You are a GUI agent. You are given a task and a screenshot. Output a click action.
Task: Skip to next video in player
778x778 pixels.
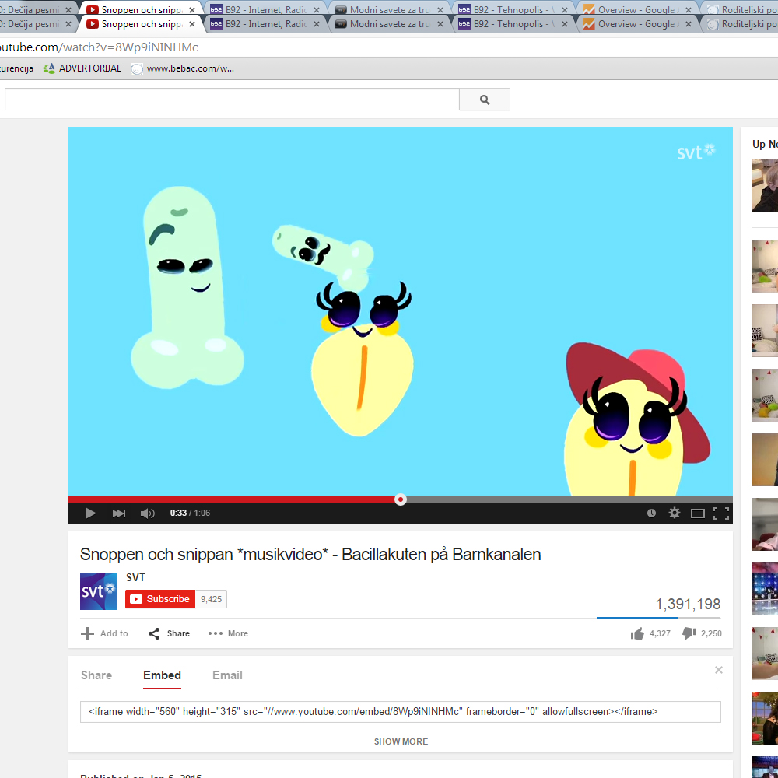click(x=119, y=513)
